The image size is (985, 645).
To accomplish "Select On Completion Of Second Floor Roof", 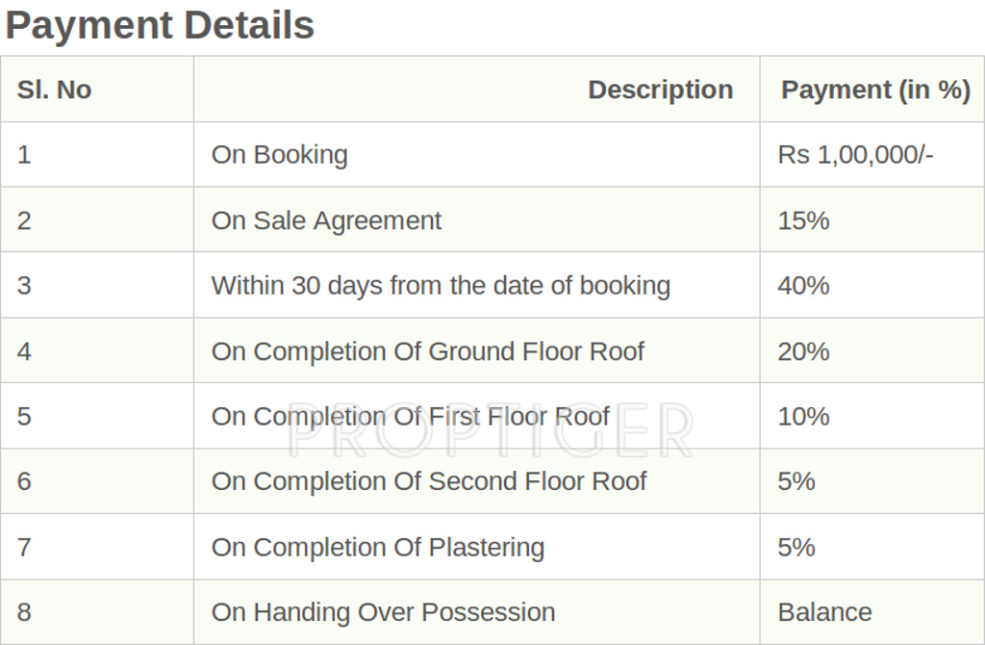I will click(x=429, y=481).
